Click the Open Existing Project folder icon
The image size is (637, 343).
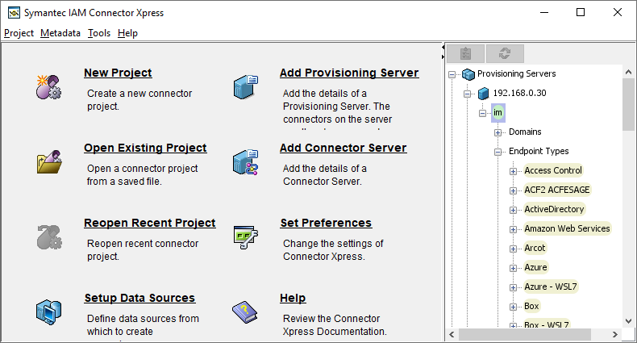[48, 161]
